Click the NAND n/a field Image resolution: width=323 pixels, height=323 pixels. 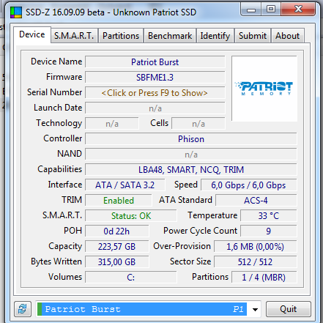tap(191, 155)
